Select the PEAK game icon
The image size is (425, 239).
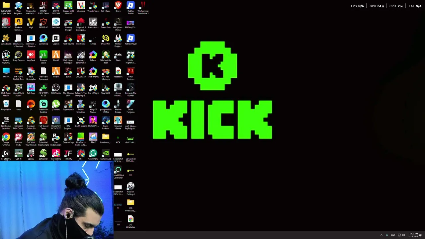[93, 138]
